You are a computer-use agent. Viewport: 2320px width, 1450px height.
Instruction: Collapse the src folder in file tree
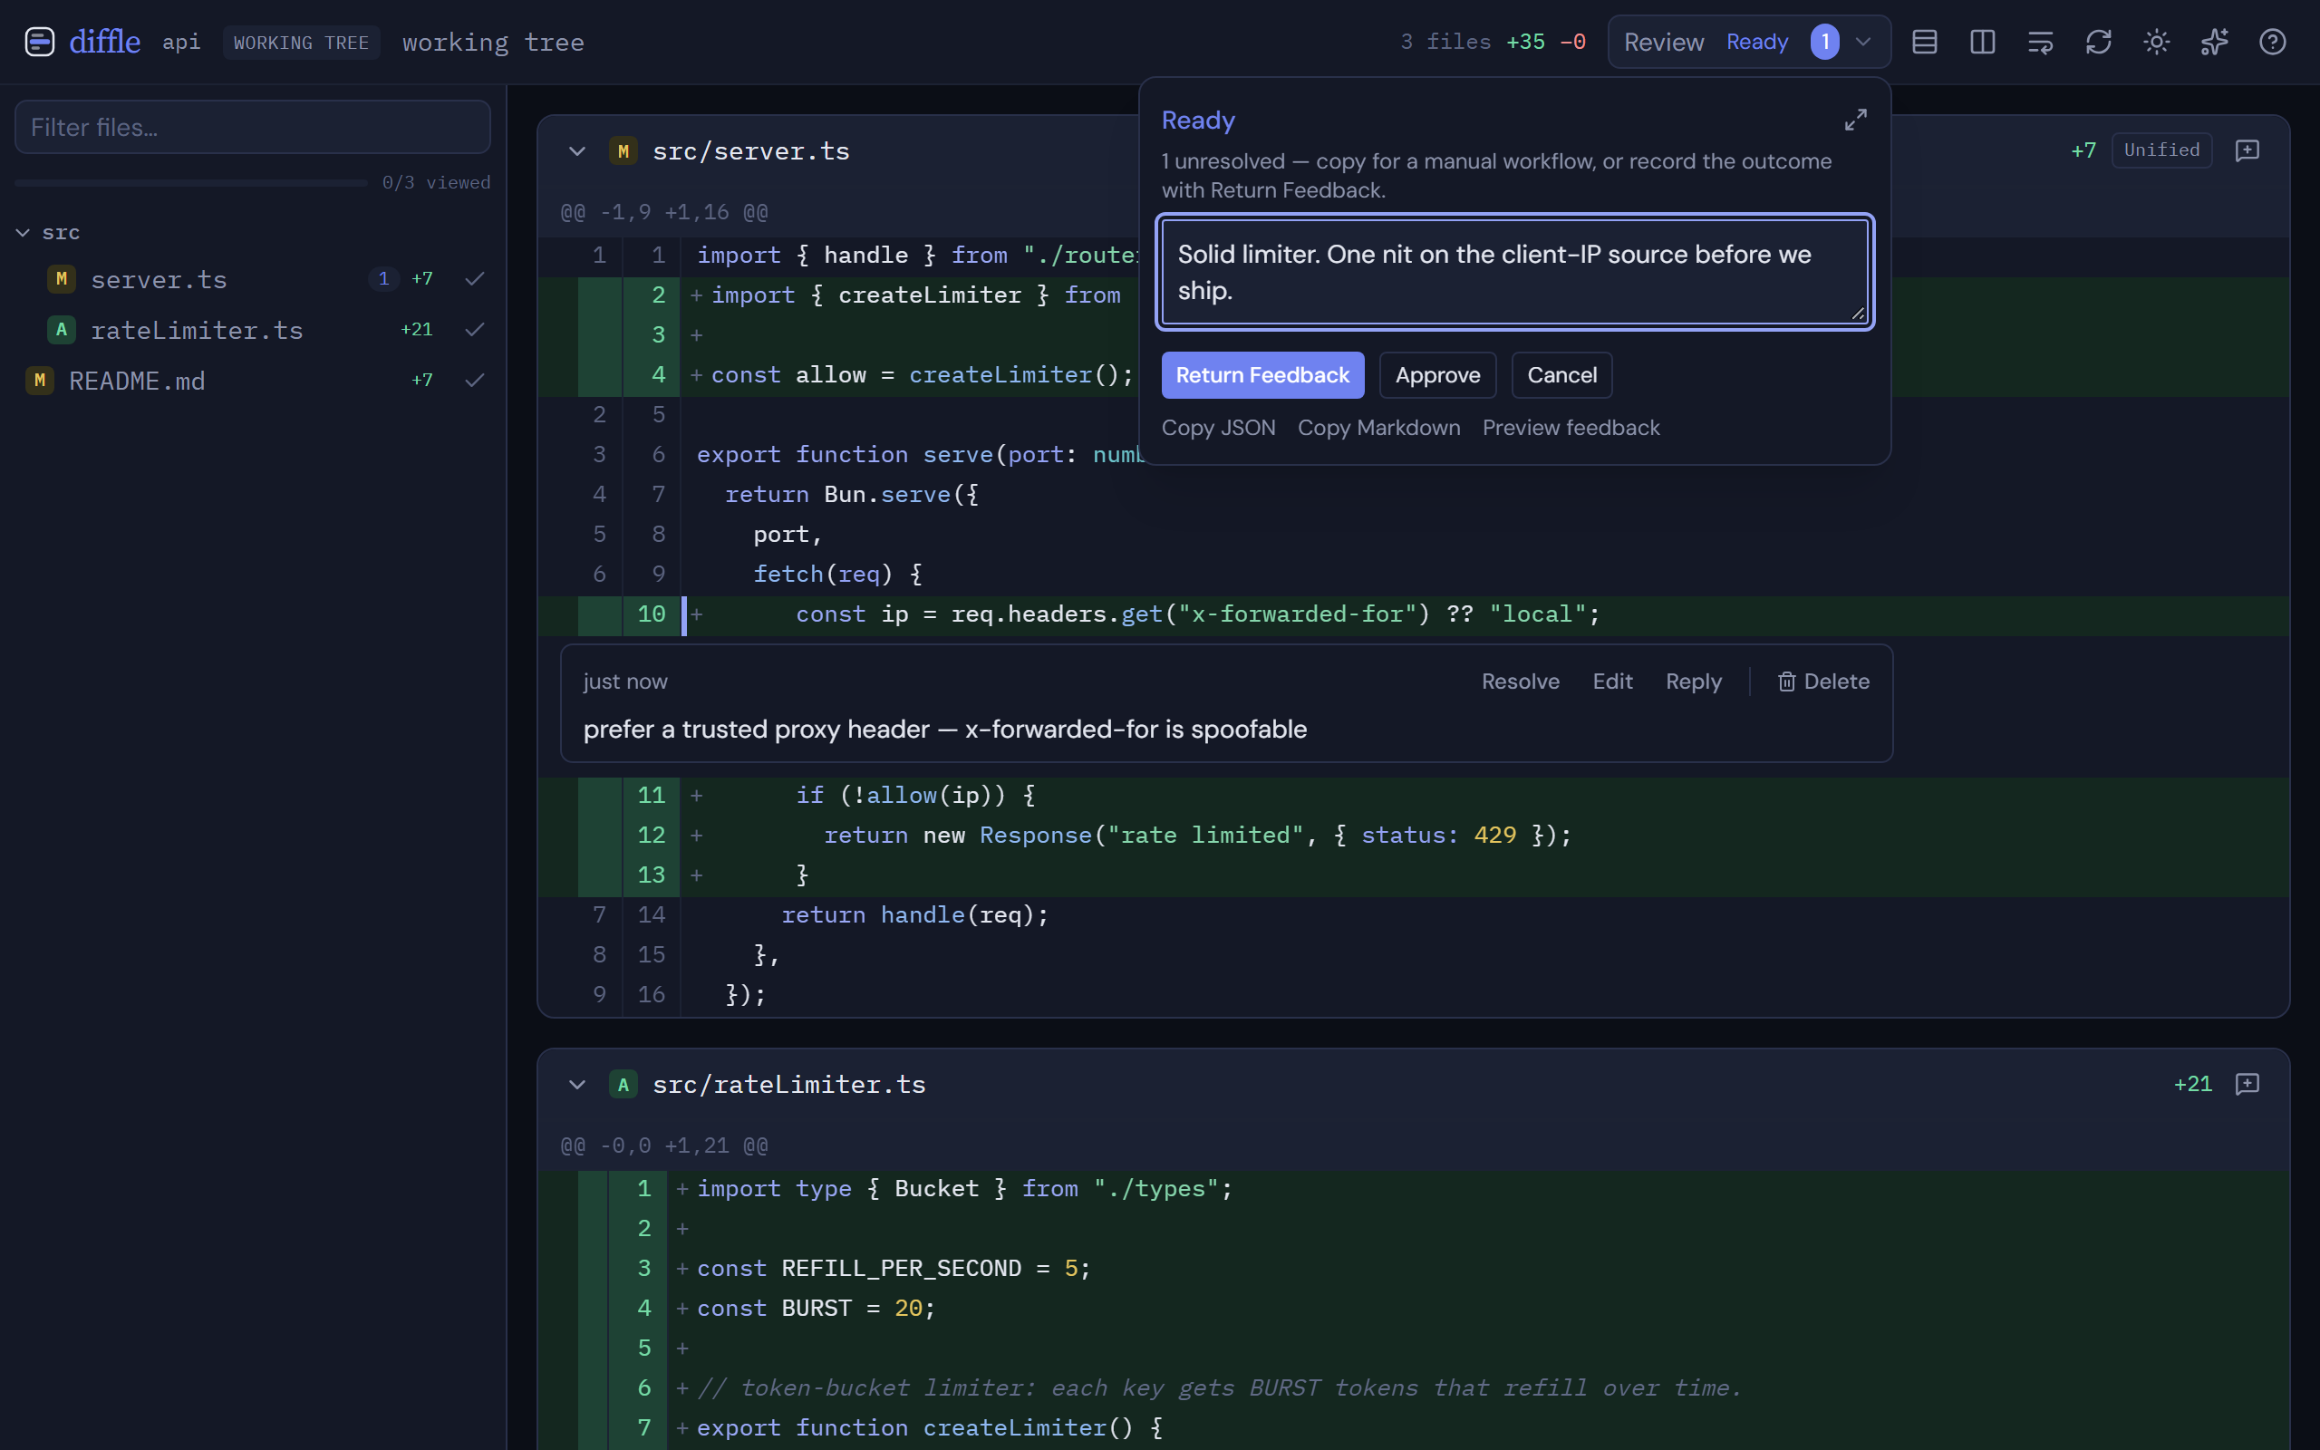(x=23, y=233)
